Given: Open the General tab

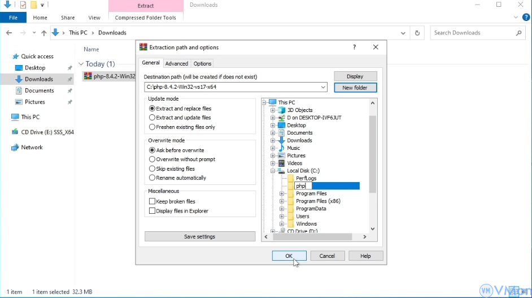Looking at the screenshot, I should pyautogui.click(x=151, y=63).
